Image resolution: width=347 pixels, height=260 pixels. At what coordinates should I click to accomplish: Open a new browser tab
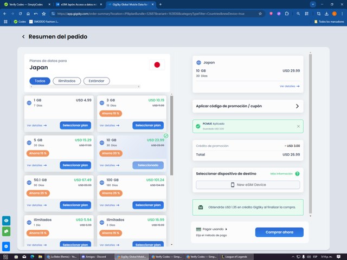160,4
